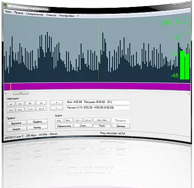The height and width of the screenshot is (188, 194).
Task: Click the '>>..I' navigation button
Action: (x=41, y=109)
